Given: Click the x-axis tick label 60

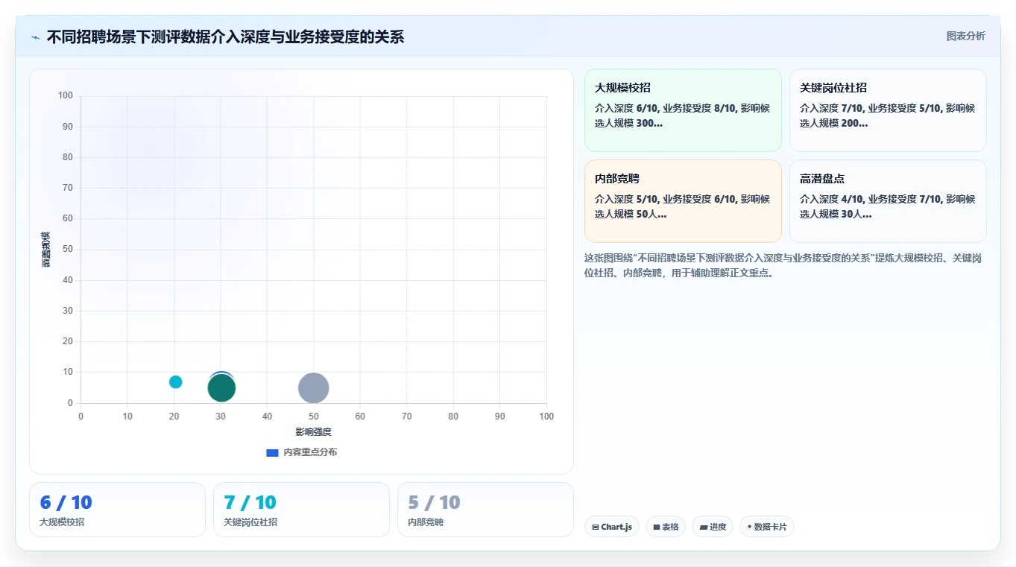Looking at the screenshot, I should 360,416.
